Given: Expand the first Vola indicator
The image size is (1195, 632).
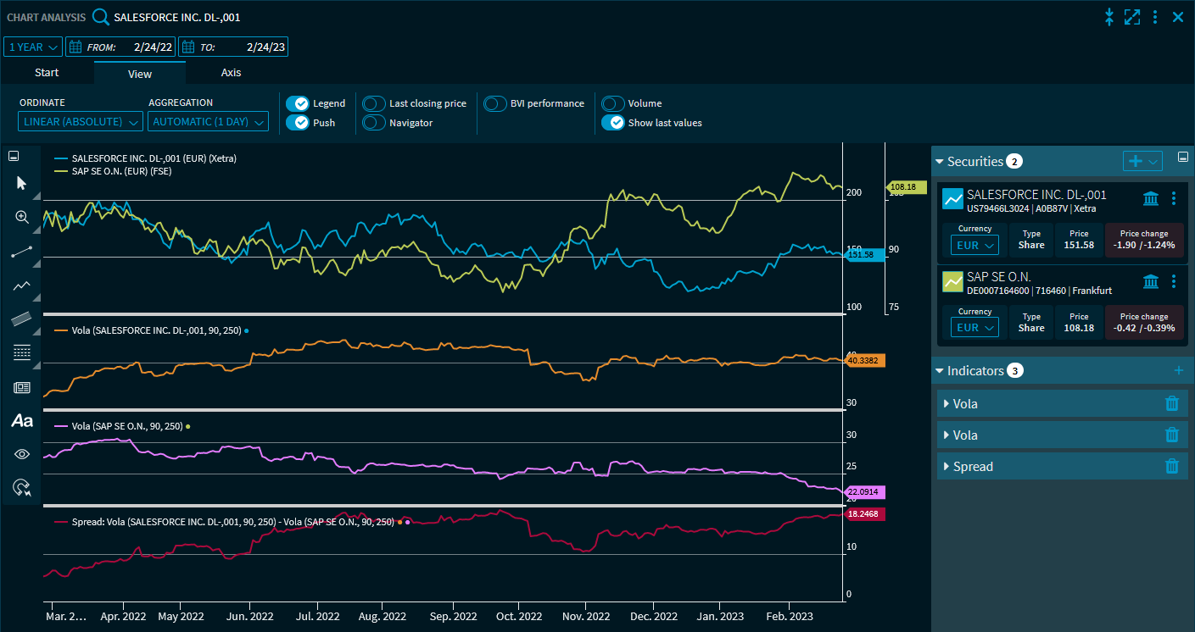Looking at the screenshot, I should point(947,404).
